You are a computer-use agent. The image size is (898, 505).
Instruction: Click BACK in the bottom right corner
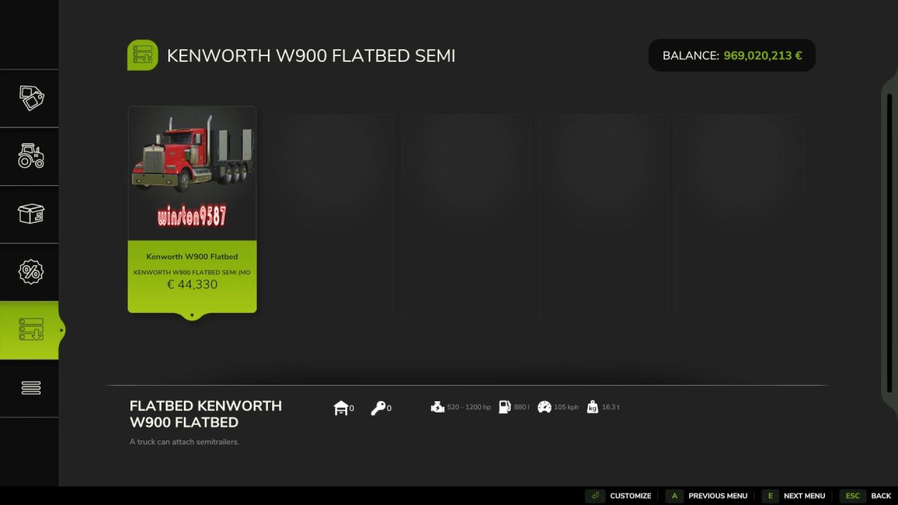pos(880,495)
